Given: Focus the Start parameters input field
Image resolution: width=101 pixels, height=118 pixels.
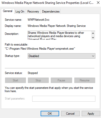Looking at the screenshot, I should (x=64, y=99).
